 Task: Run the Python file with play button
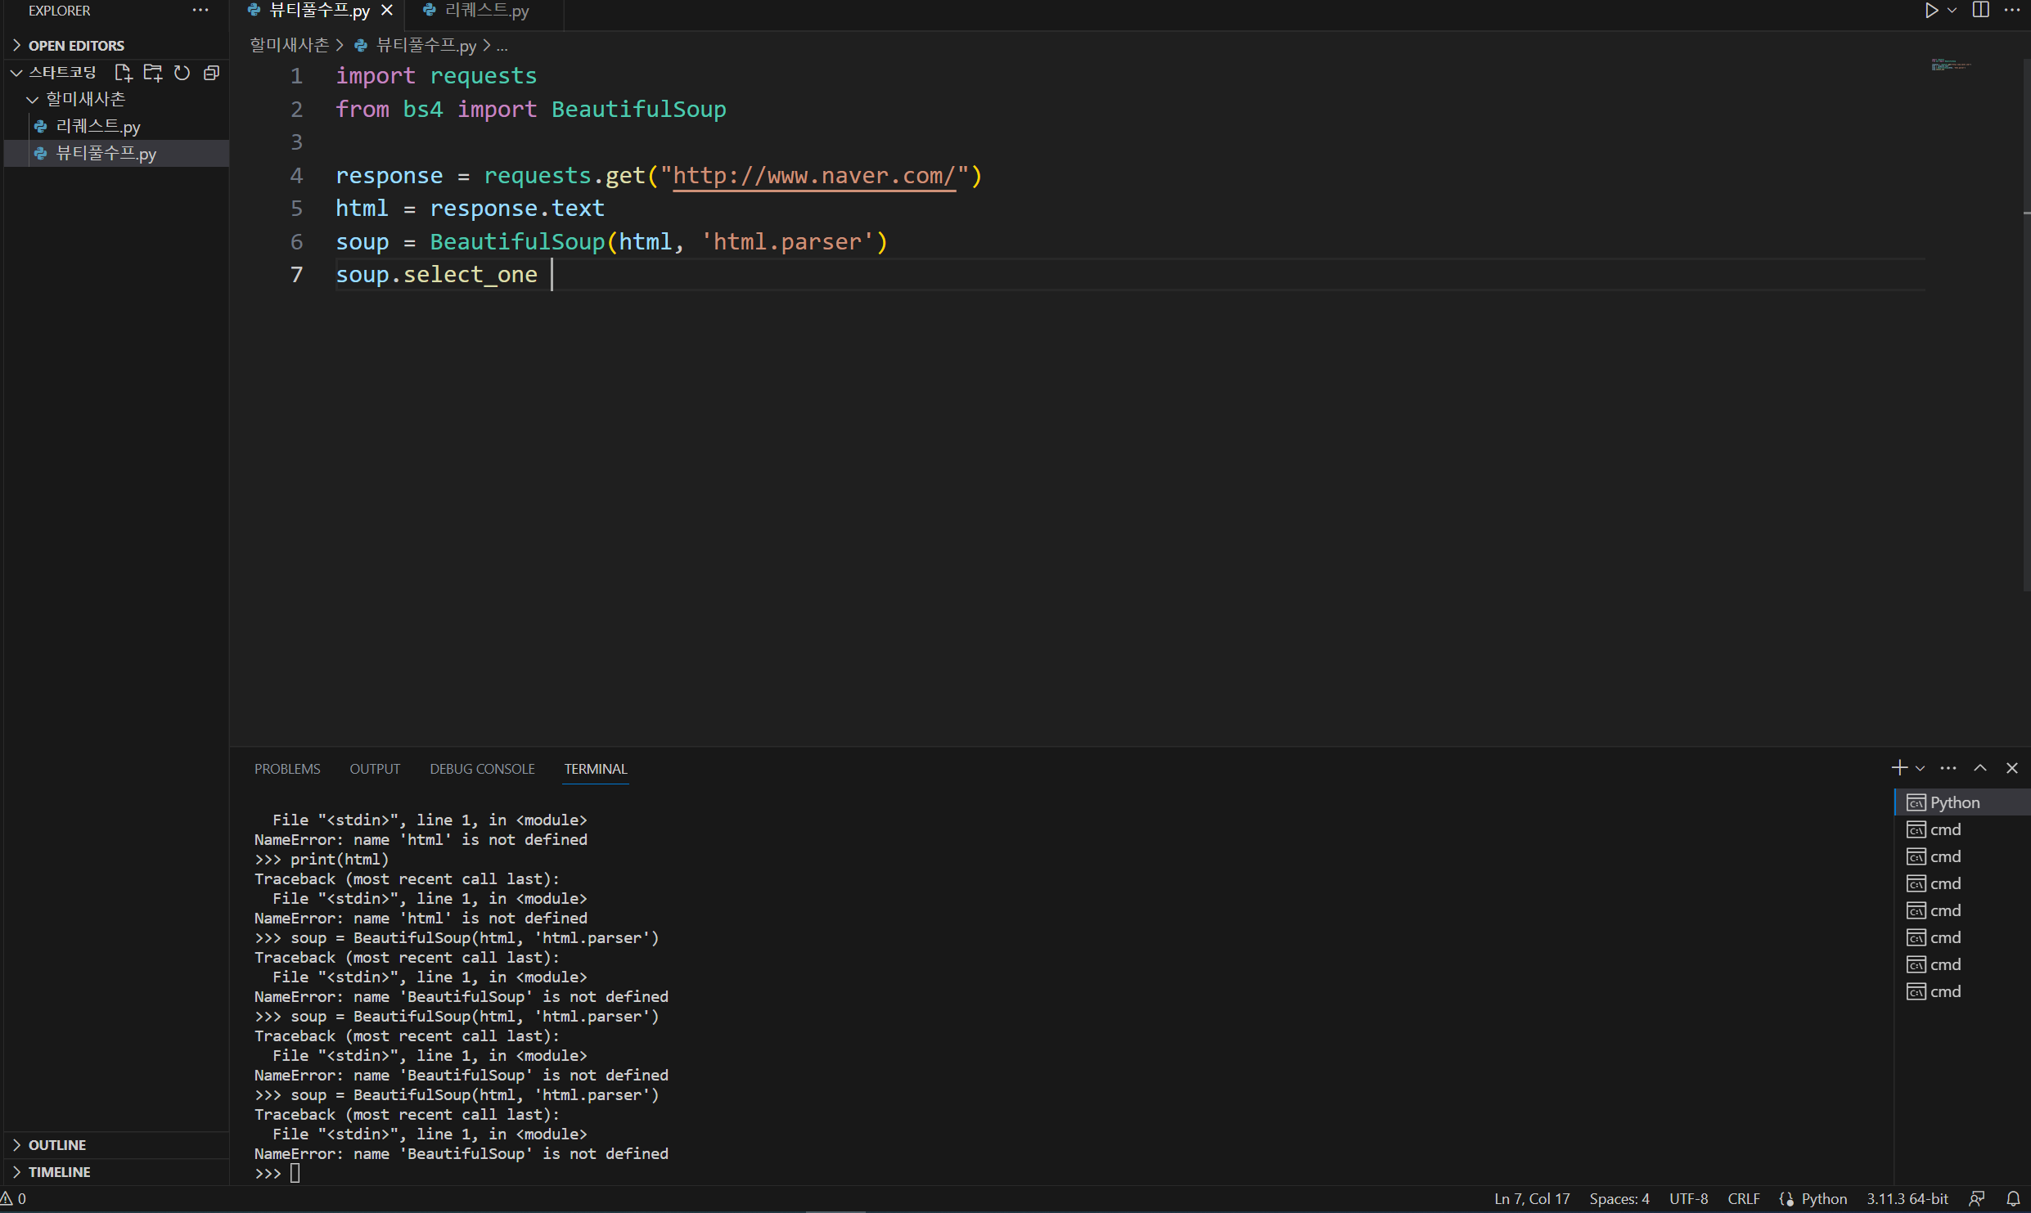pyautogui.click(x=1930, y=11)
